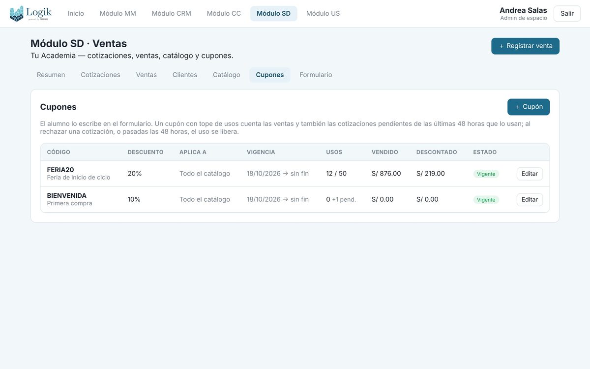Click the S/ 876.00 sold amount

[x=386, y=173]
